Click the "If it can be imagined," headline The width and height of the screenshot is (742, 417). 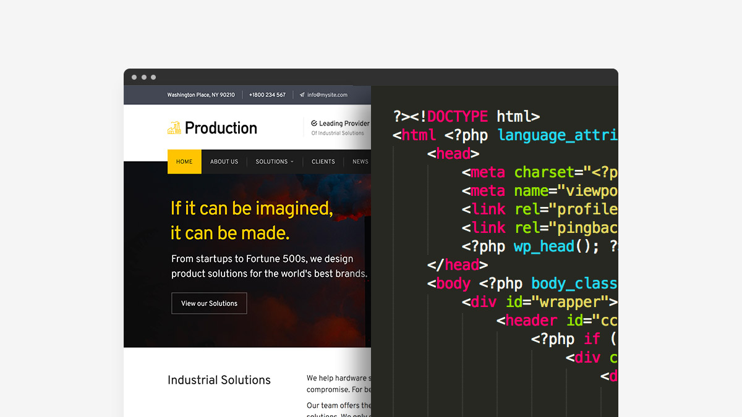pyautogui.click(x=252, y=208)
